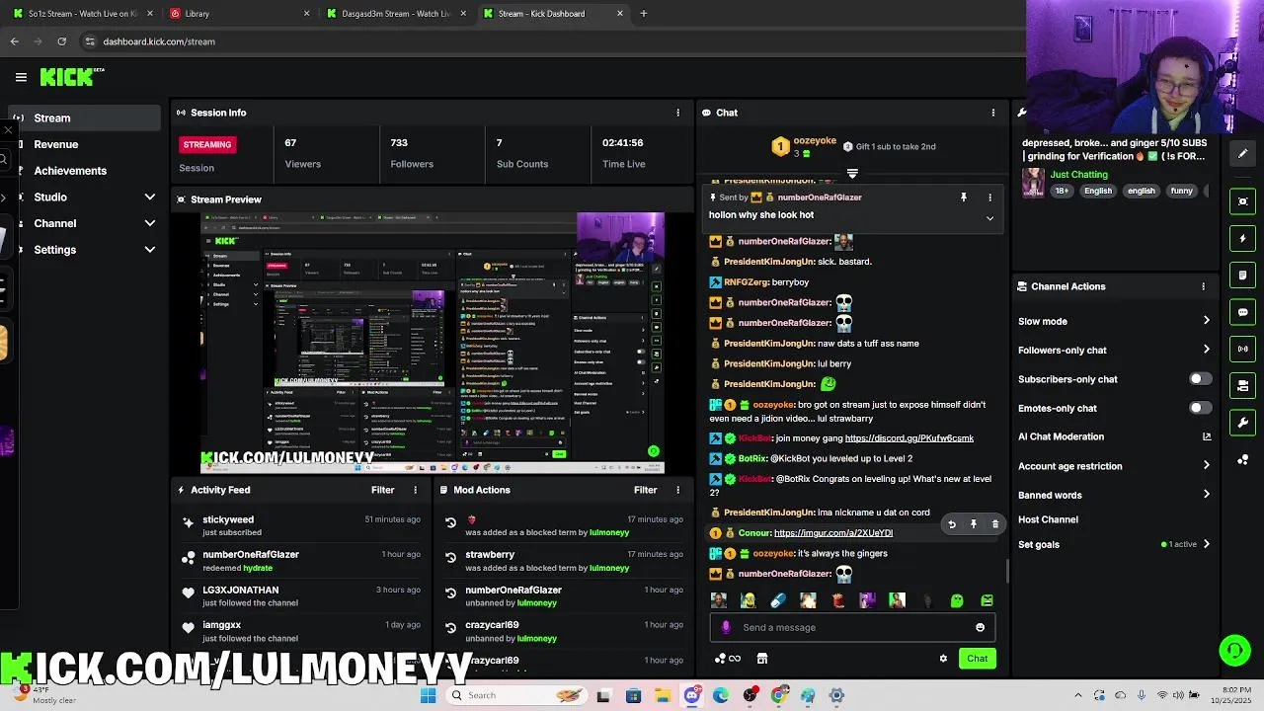Viewport: 1264px width, 711px height.
Task: Open Microsoft Edge from the taskbar
Action: click(x=721, y=695)
